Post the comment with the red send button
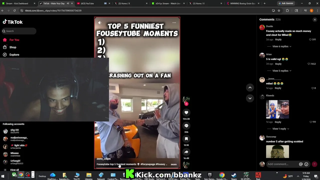320x180 pixels. point(314,164)
